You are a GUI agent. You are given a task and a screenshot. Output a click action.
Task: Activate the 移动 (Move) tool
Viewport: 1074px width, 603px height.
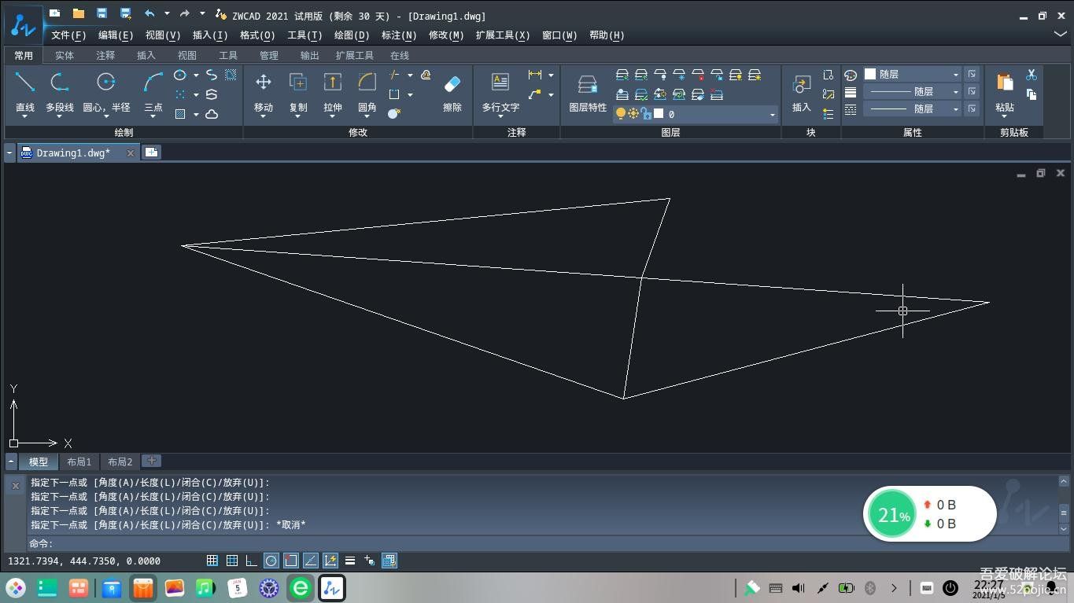coord(263,83)
